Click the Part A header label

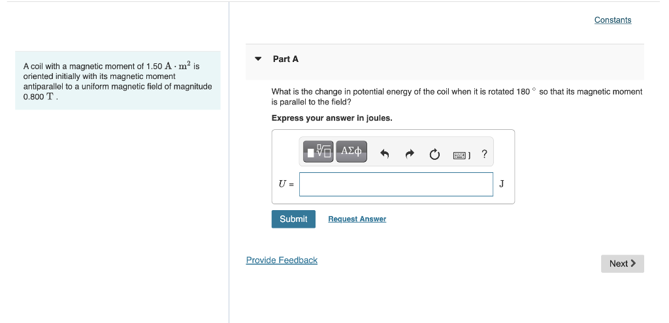[286, 59]
